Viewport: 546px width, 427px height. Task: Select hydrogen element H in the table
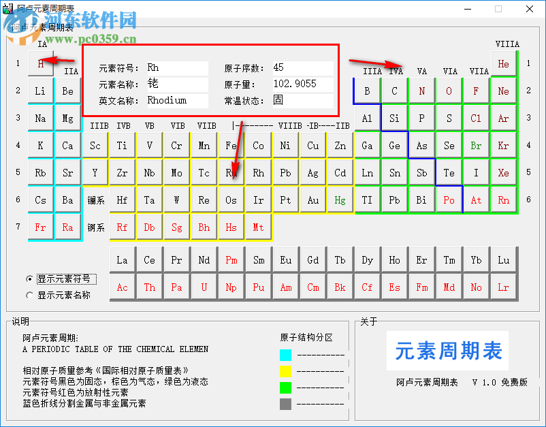coord(40,63)
